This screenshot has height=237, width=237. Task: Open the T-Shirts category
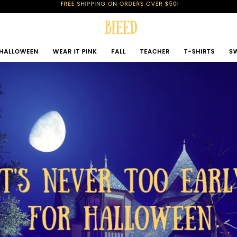click(200, 52)
